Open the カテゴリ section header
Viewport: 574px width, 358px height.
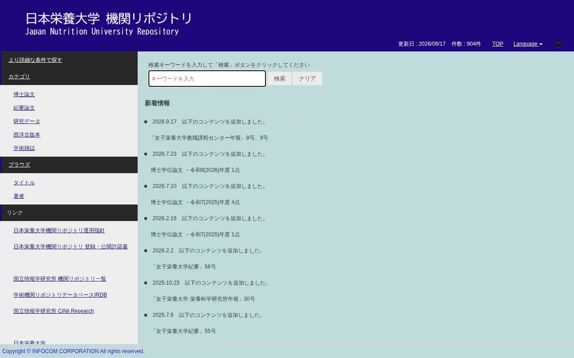[19, 77]
